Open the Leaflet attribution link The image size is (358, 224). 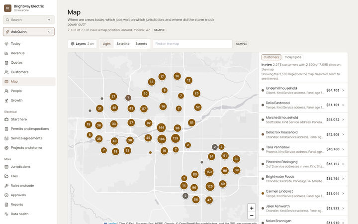(112, 223)
